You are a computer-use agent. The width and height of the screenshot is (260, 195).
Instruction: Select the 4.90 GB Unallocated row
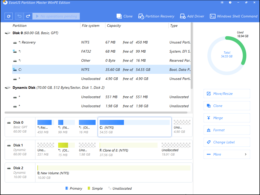(101, 79)
